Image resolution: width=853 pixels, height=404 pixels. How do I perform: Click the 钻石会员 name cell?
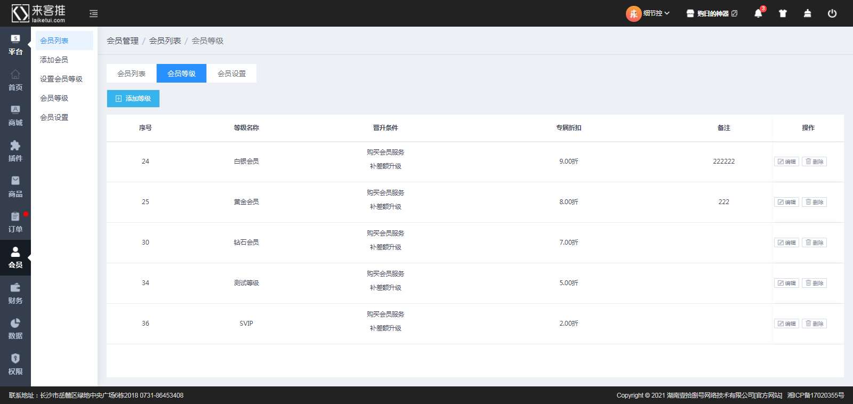[x=246, y=243]
